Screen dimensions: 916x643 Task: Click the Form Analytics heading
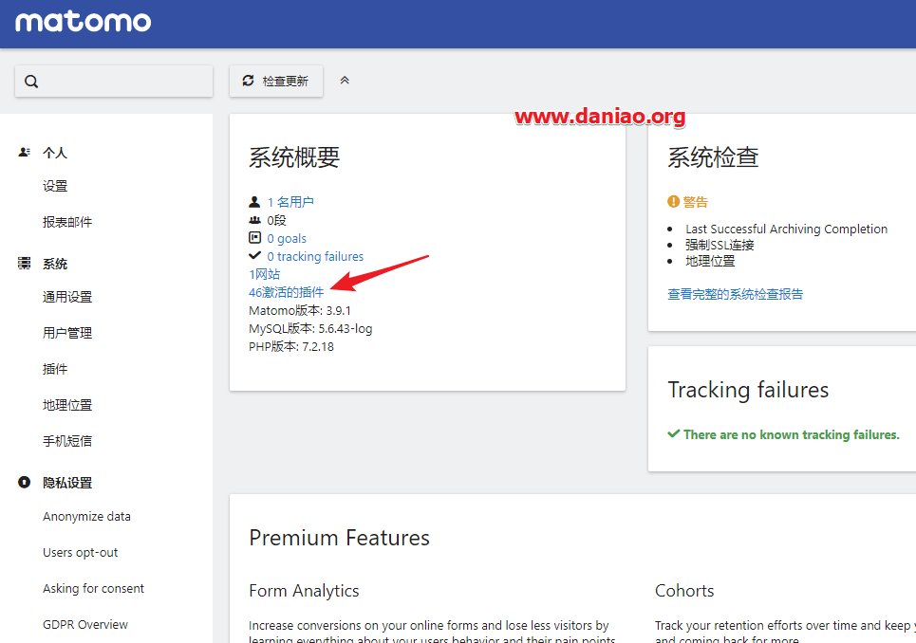point(304,591)
